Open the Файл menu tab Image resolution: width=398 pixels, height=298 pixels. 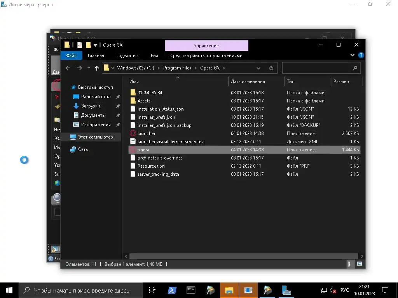coord(72,55)
